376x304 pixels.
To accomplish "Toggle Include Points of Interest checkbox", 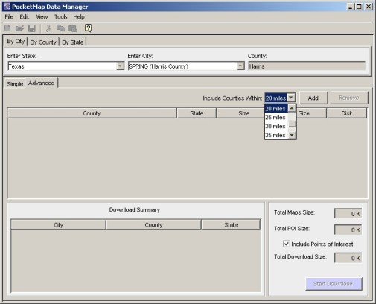I will [x=286, y=244].
